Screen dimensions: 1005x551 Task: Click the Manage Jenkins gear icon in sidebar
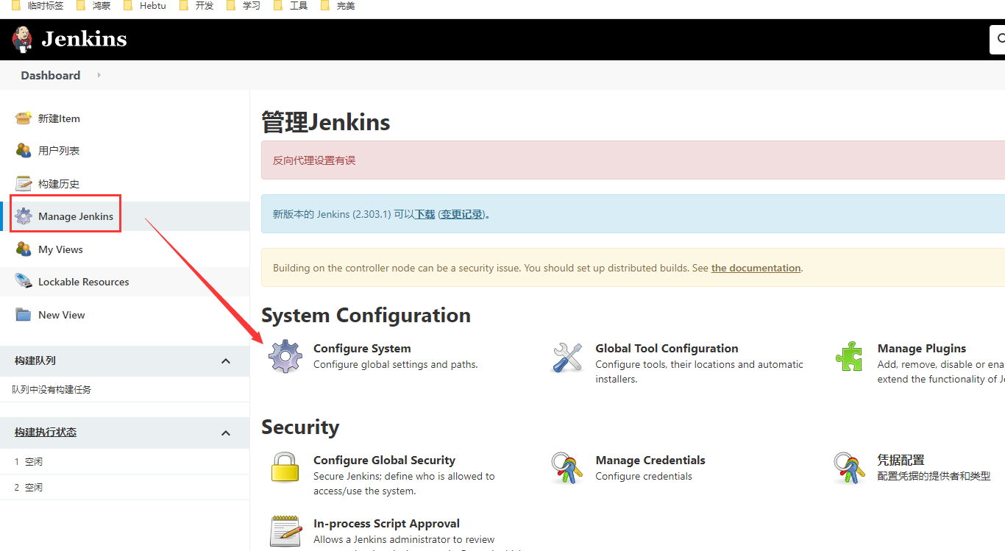tap(24, 216)
